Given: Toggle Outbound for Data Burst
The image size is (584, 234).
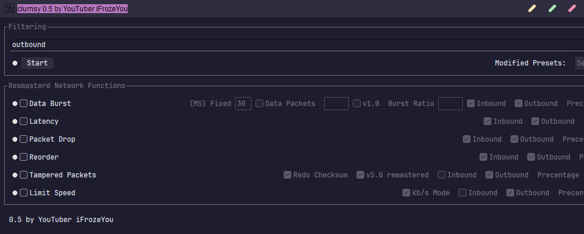Looking at the screenshot, I should (518, 104).
